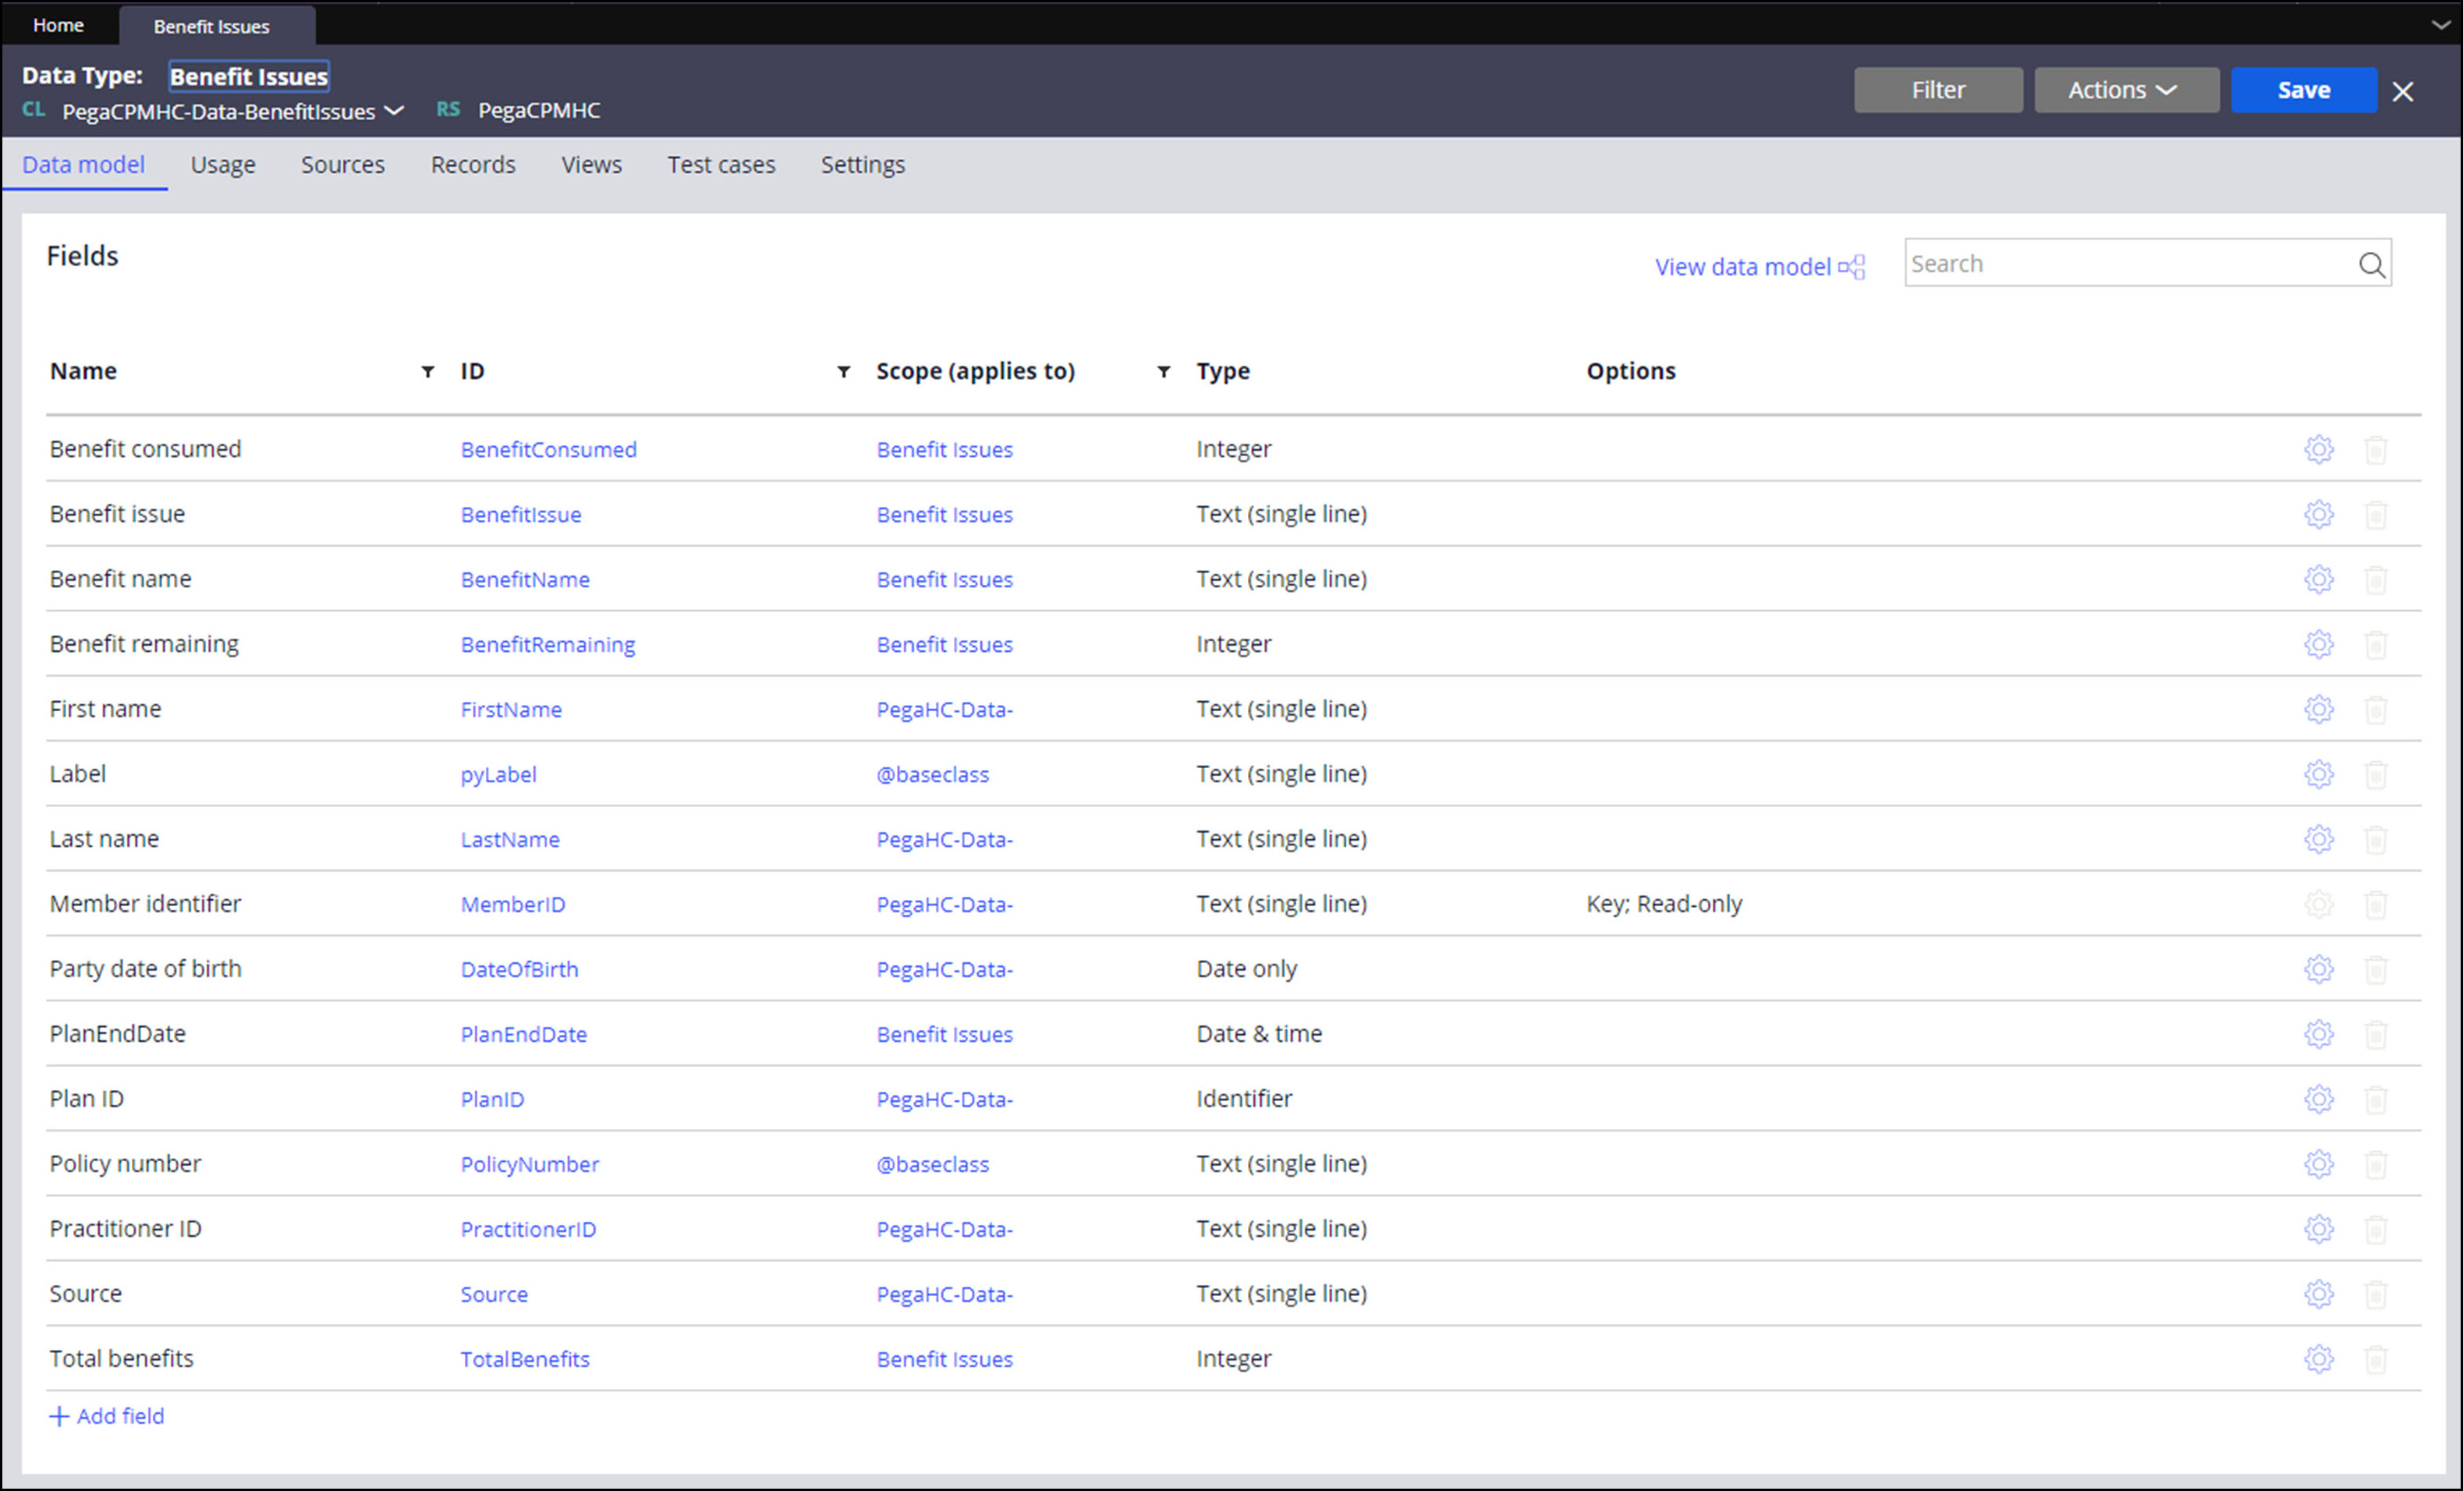
Task: Open Scope (applies to) column filter
Action: 1164,372
